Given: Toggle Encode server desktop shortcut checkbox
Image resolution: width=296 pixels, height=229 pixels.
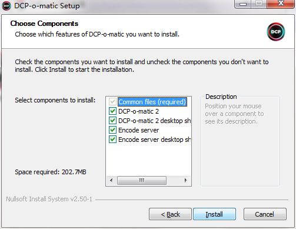Looking at the screenshot, I should pos(112,140).
